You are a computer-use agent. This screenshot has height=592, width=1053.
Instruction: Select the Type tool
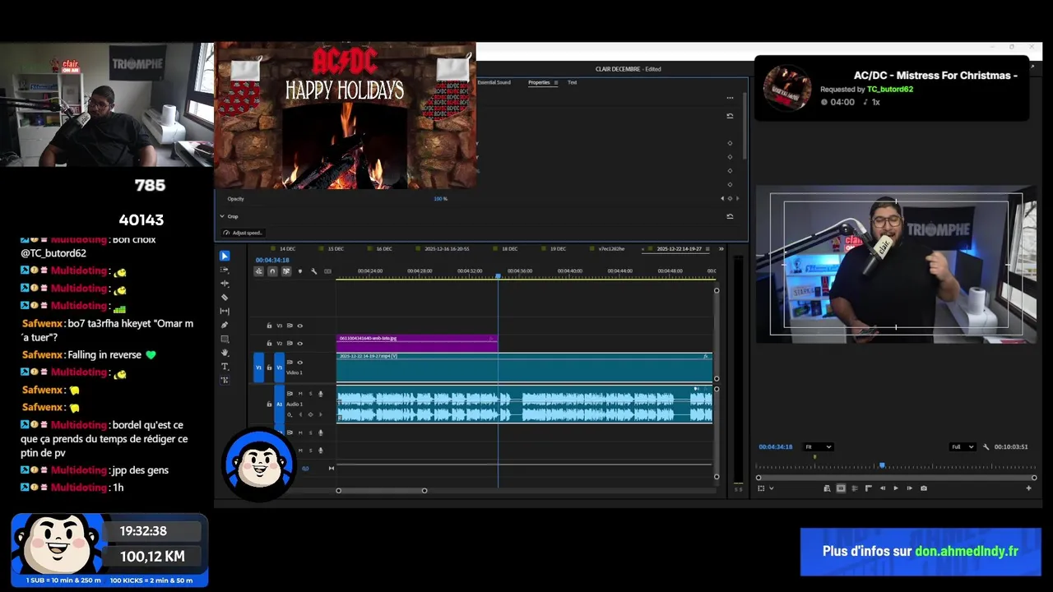(225, 367)
